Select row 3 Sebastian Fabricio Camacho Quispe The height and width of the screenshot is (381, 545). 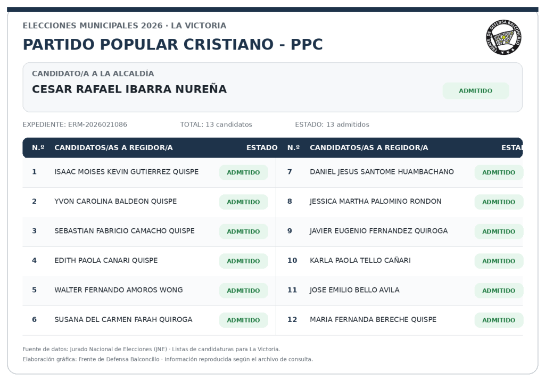pos(149,231)
